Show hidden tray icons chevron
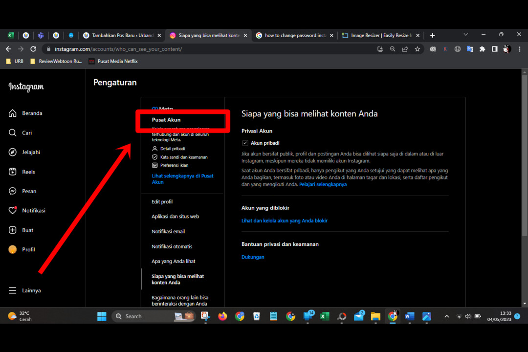The height and width of the screenshot is (352, 528). [x=446, y=316]
